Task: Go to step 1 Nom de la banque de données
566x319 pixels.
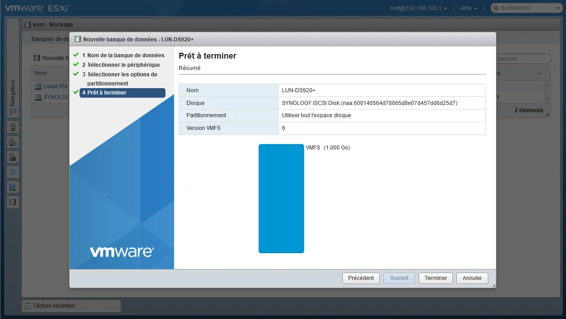Action: coord(123,55)
